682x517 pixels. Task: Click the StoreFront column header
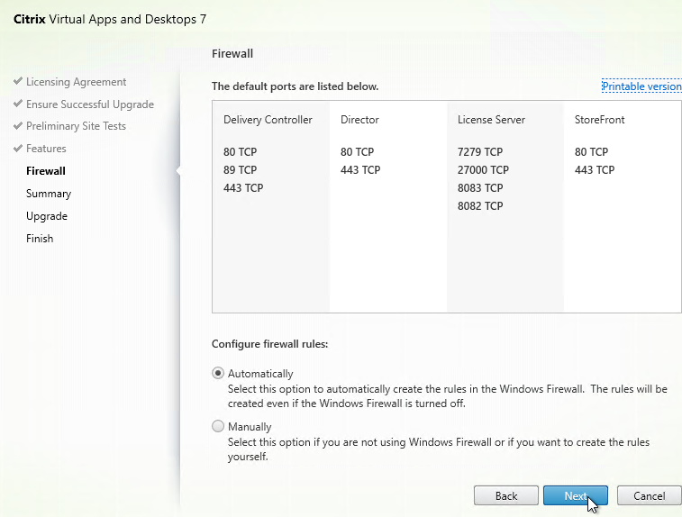(599, 120)
